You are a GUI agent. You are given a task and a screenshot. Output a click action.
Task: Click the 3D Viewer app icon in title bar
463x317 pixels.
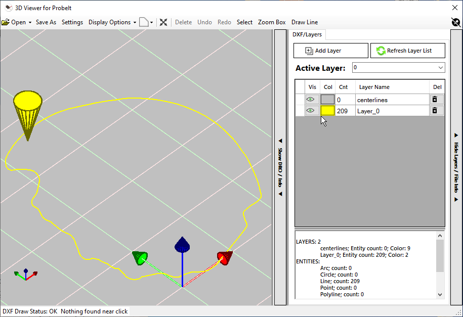pos(9,8)
